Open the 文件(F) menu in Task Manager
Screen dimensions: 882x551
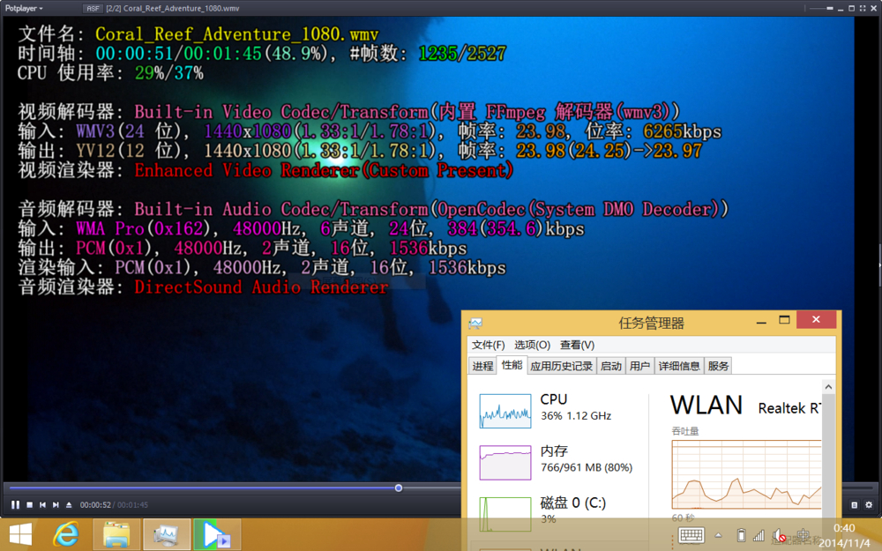488,346
